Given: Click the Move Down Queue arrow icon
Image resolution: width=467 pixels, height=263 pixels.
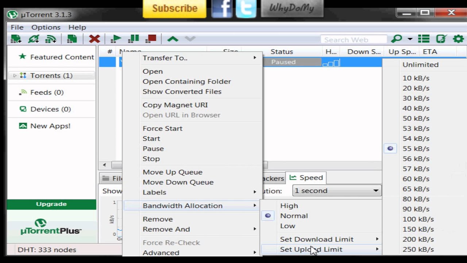Looking at the screenshot, I should (190, 39).
